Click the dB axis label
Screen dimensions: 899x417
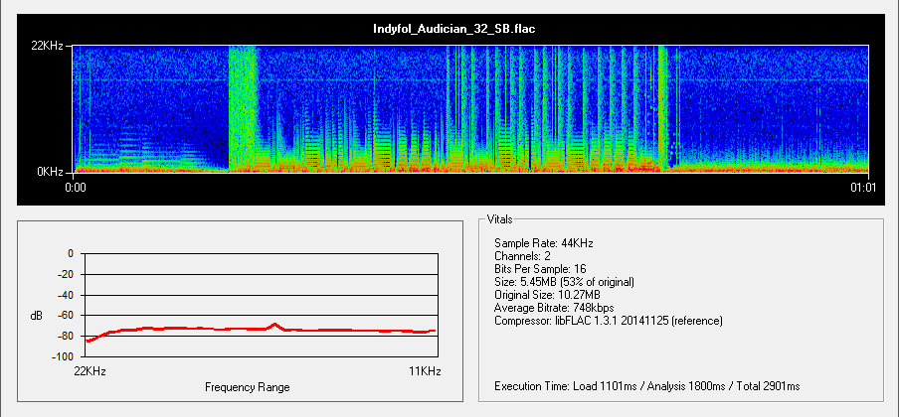click(36, 316)
